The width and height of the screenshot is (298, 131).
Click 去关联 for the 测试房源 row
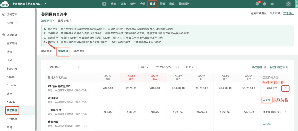pos(266,100)
